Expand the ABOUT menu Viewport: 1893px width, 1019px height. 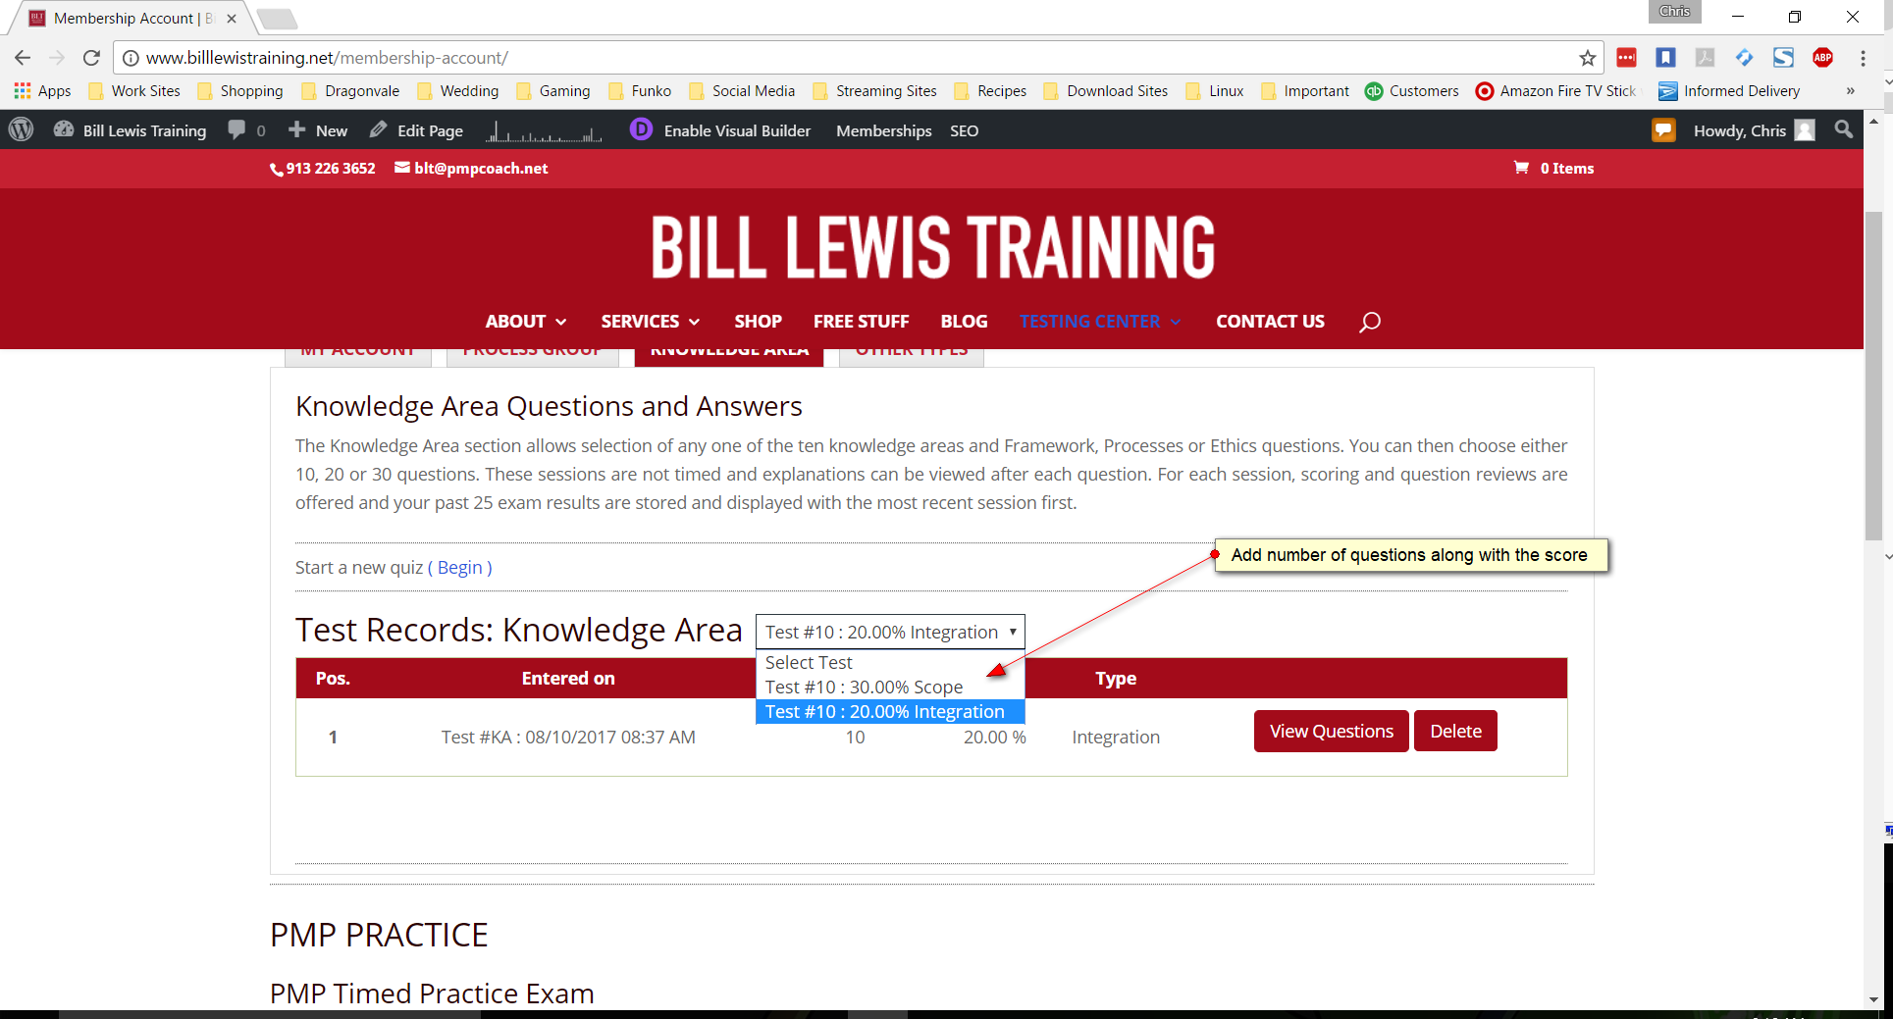[x=526, y=322]
